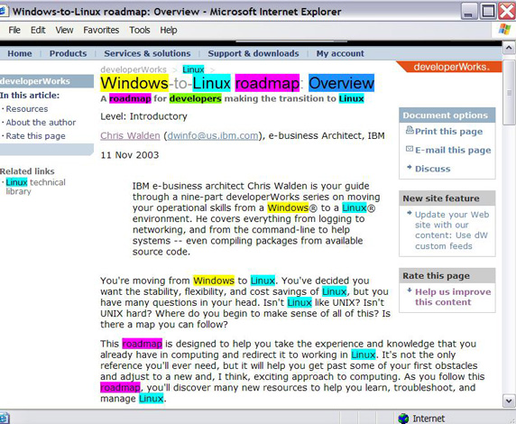Image resolution: width=516 pixels, height=424 pixels.
Task: Click the arrow icon beside Update your Web site
Action: (410, 213)
